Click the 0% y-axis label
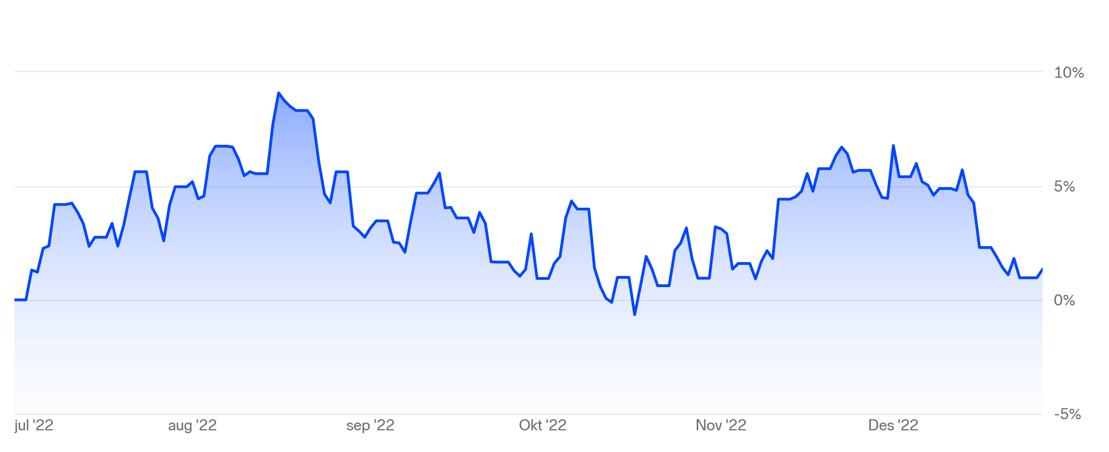1109x452 pixels. tap(1064, 301)
